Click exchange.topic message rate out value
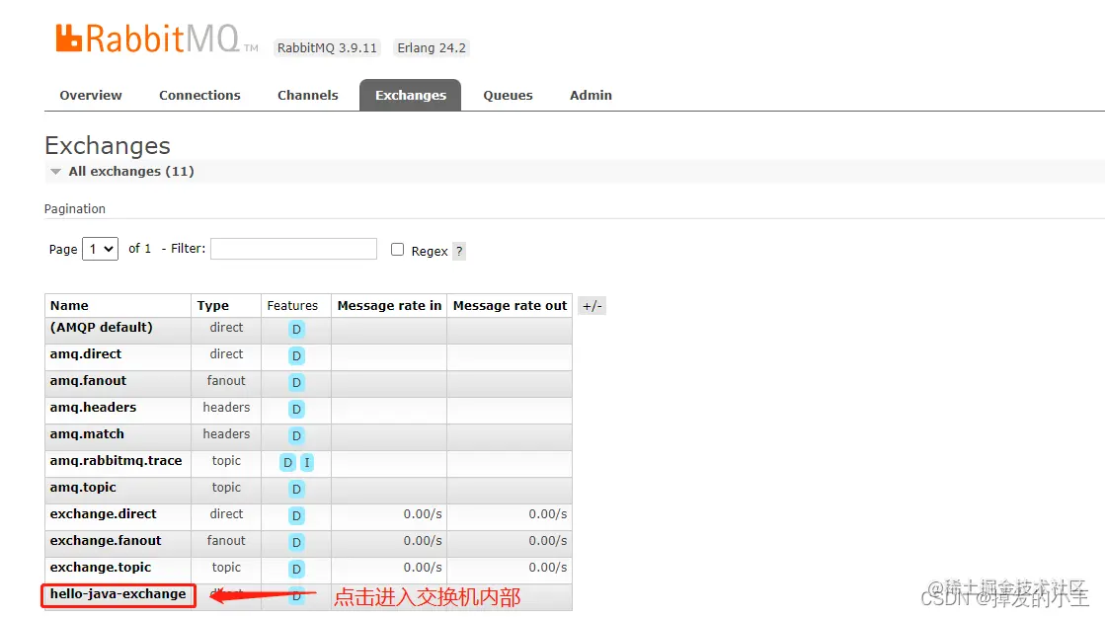Screen dimensions: 1105x617 click(548, 568)
